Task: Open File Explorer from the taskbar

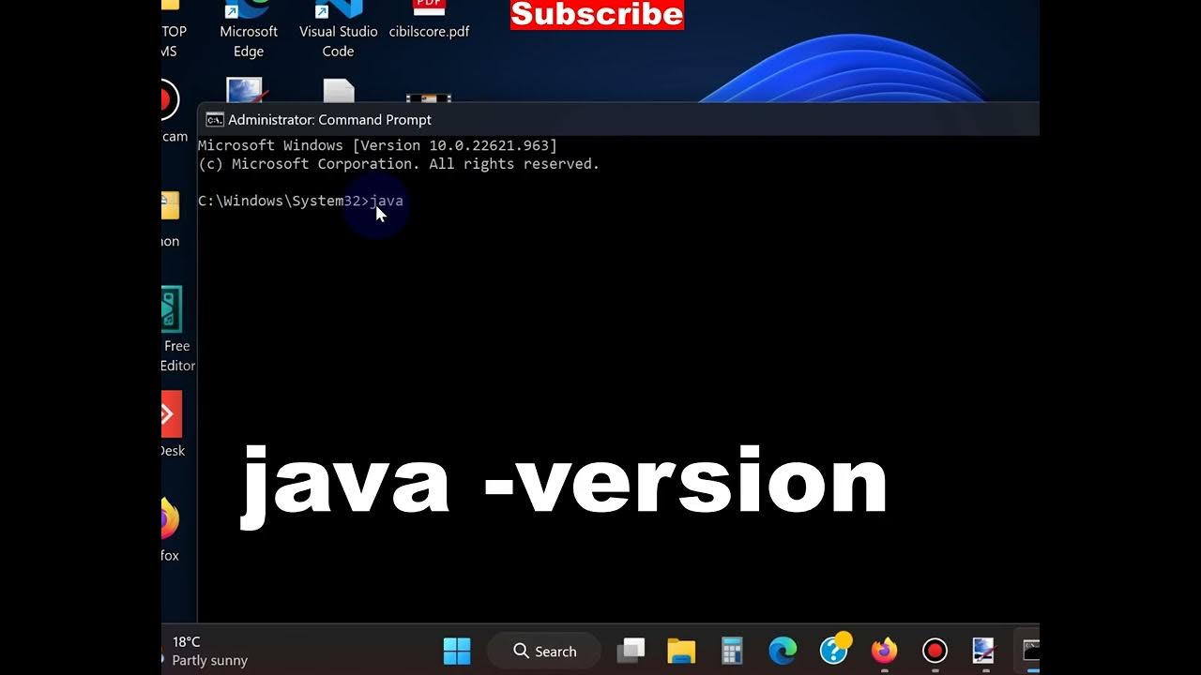Action: tap(681, 651)
